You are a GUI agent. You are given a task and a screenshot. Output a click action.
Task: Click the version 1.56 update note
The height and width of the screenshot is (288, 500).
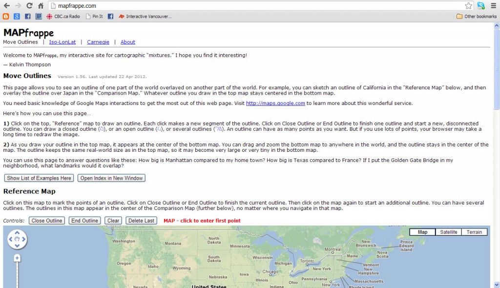coord(102,77)
